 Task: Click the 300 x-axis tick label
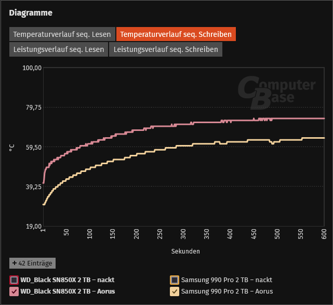pos(183,234)
